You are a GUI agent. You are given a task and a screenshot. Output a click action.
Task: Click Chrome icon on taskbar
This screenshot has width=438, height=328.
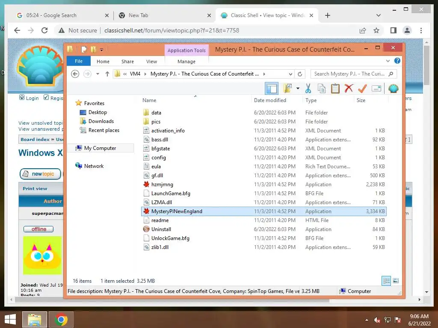point(61,319)
